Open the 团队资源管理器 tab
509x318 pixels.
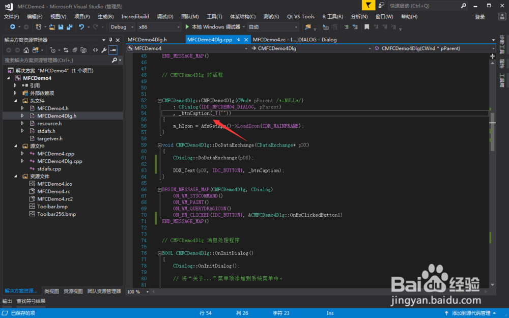[x=104, y=291]
